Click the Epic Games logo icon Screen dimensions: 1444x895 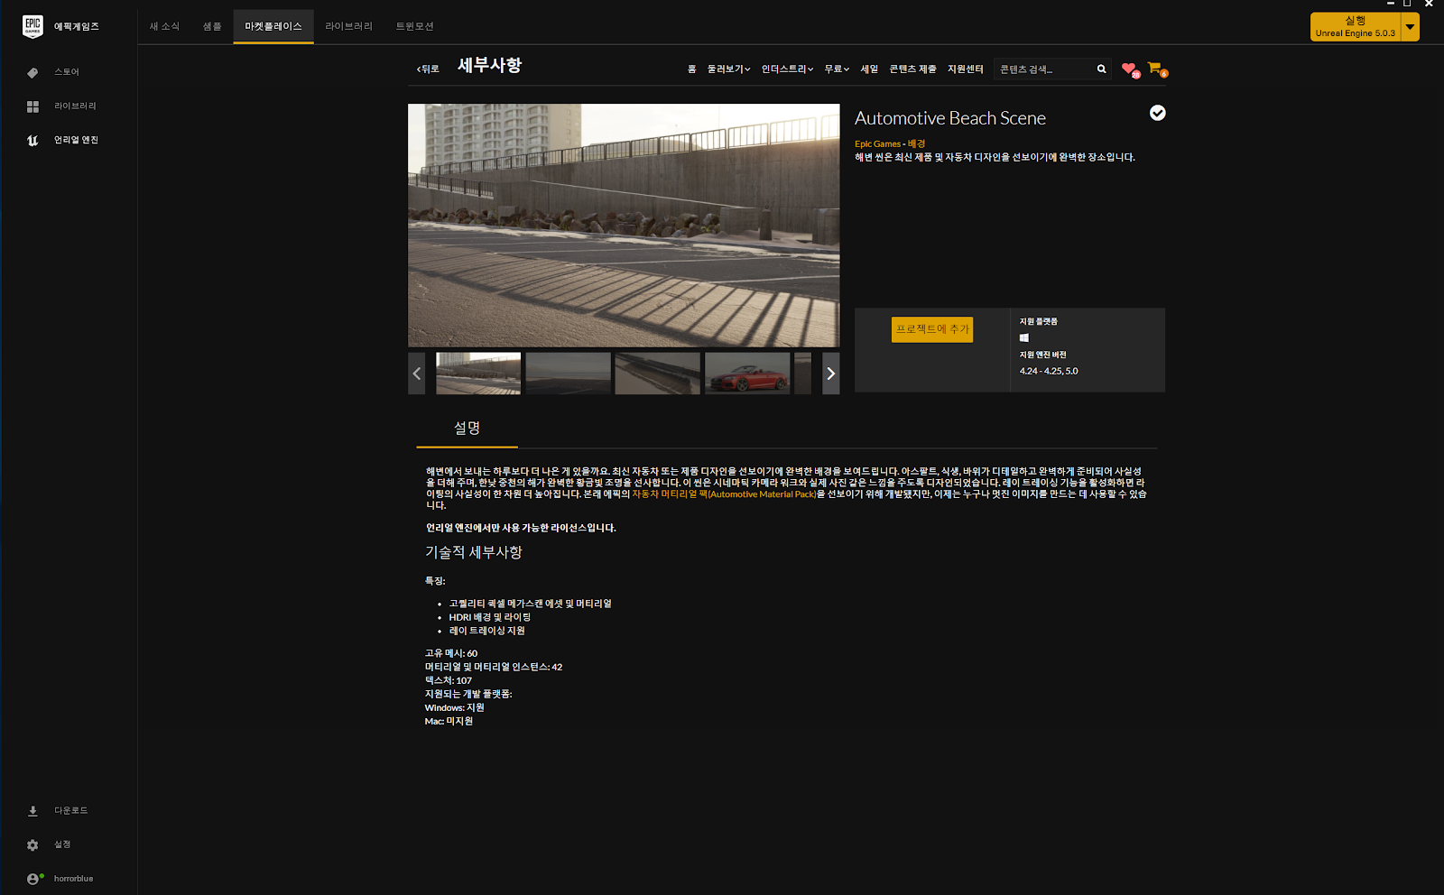[32, 26]
